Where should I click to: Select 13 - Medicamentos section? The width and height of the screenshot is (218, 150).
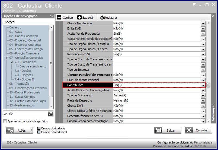(21, 105)
